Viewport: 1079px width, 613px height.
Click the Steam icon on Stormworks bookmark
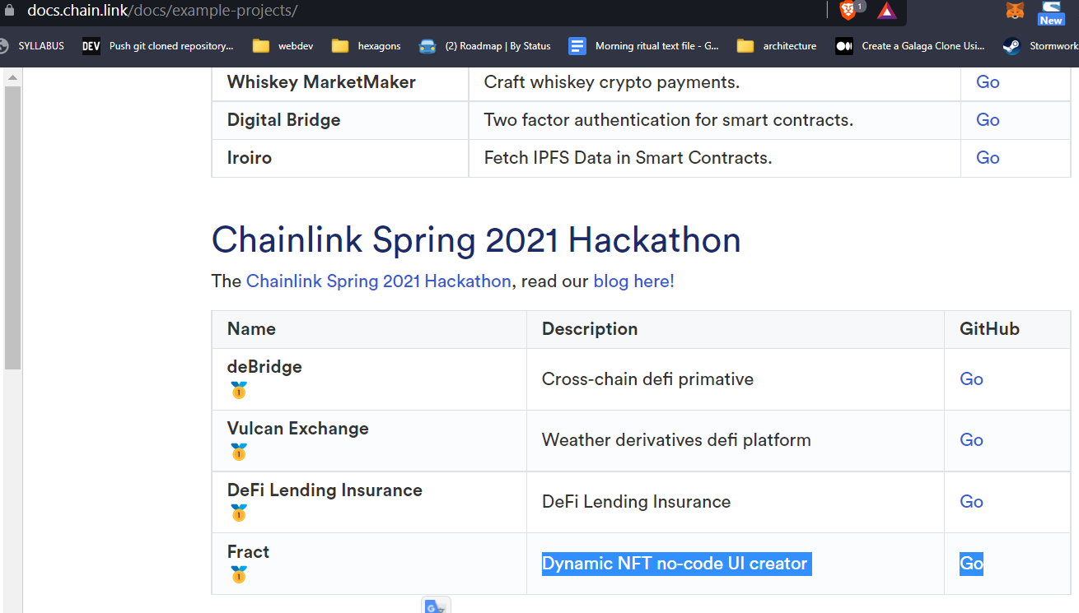(1011, 46)
